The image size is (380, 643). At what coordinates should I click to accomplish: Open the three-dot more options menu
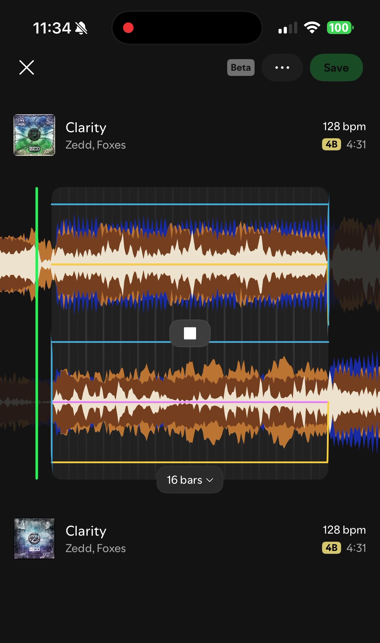[x=282, y=68]
